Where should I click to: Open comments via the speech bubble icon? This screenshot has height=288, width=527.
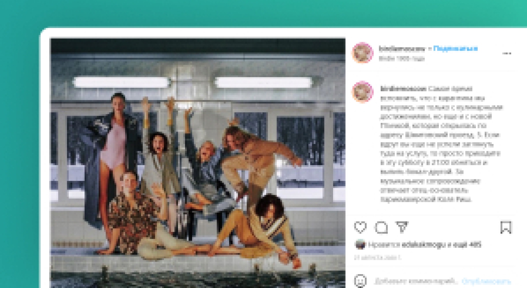pyautogui.click(x=381, y=228)
